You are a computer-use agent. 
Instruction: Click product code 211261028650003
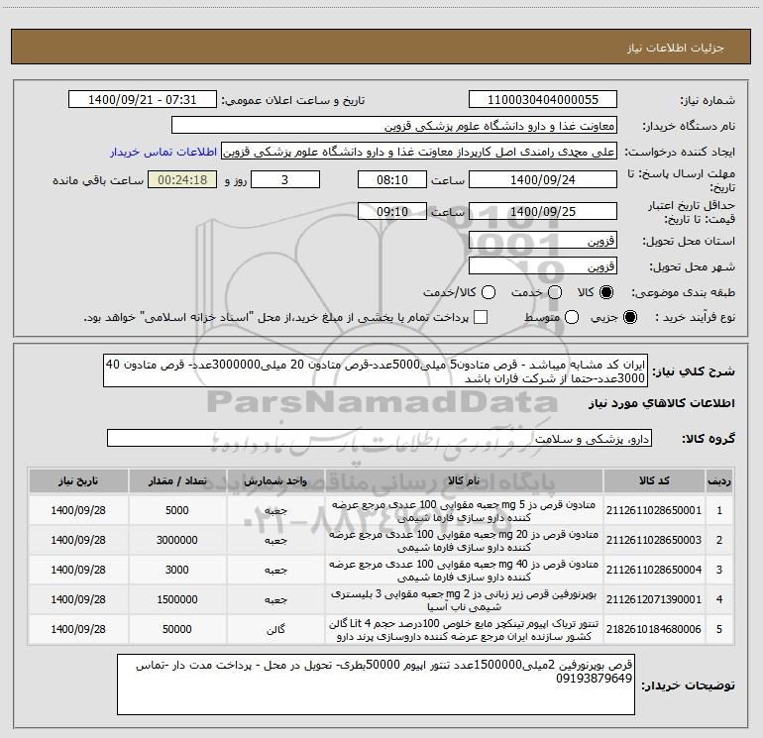point(654,540)
